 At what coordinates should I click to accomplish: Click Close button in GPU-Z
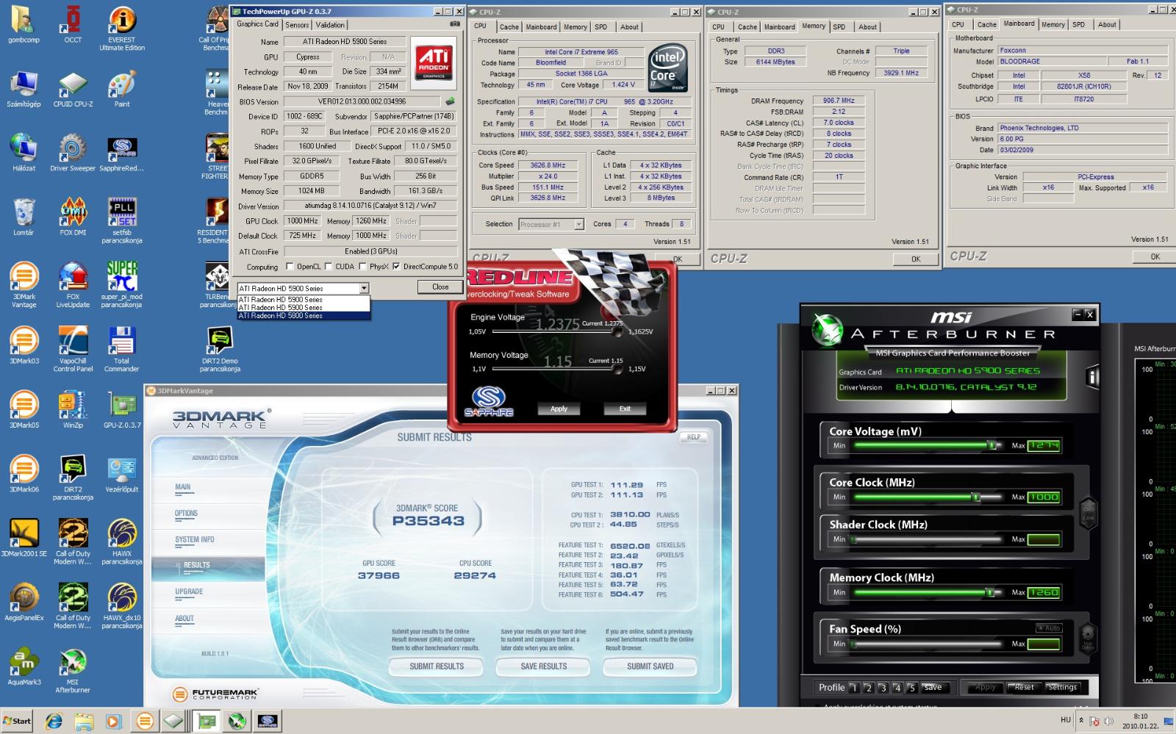[x=440, y=287]
